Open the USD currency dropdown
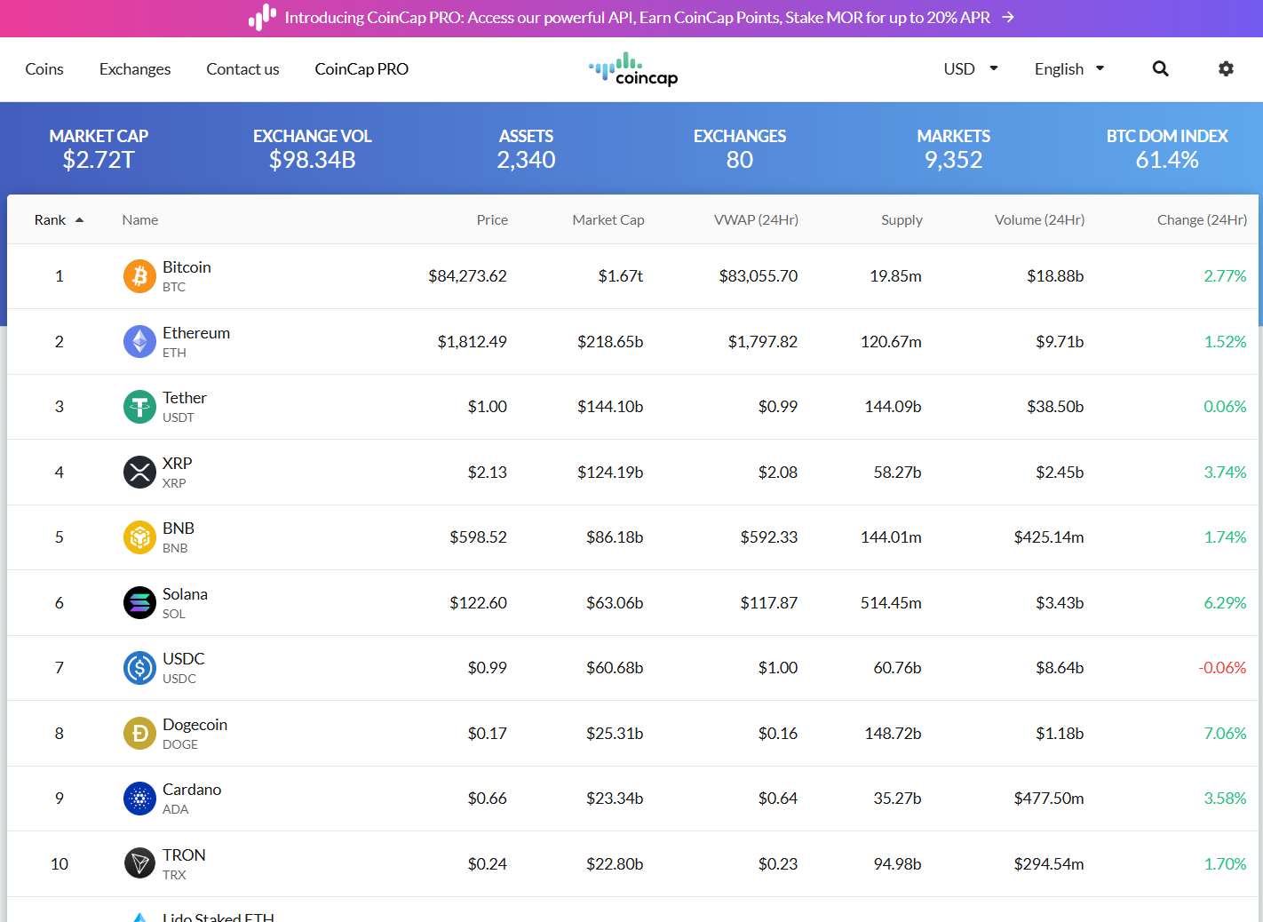 click(971, 69)
